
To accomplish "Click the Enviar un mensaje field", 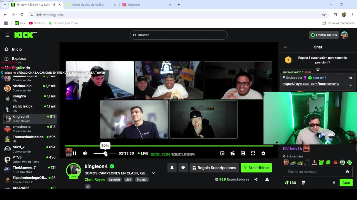I will pos(318,172).
